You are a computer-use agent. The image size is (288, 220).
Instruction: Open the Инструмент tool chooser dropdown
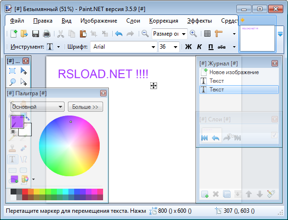(58, 47)
